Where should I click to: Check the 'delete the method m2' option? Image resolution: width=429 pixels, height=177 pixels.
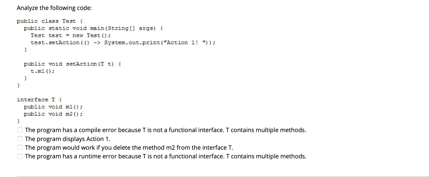tap(20, 147)
